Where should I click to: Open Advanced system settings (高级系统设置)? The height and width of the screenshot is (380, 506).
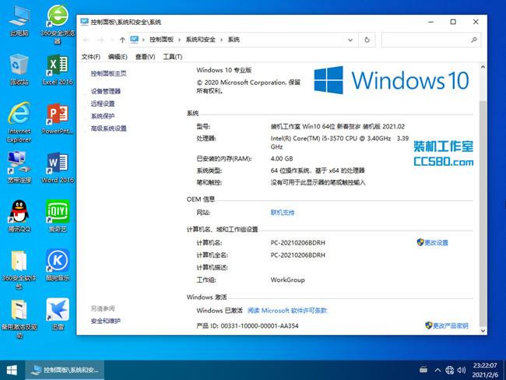click(108, 128)
